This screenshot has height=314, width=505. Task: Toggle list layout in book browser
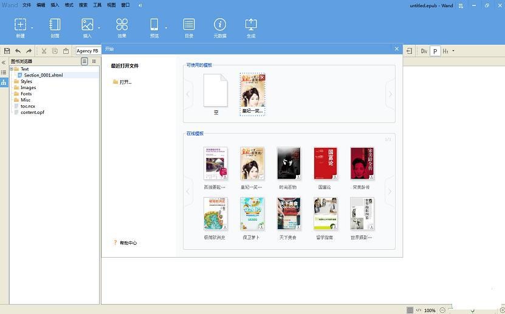click(84, 61)
